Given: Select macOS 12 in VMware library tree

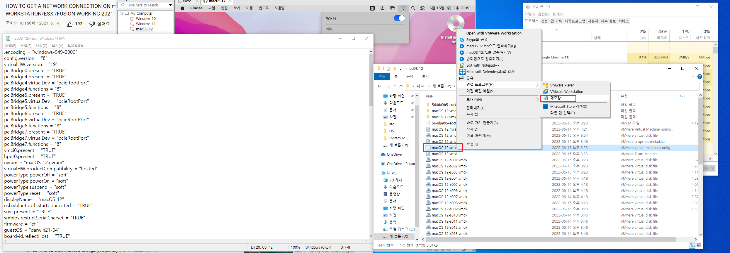Looking at the screenshot, I should click(x=144, y=29).
